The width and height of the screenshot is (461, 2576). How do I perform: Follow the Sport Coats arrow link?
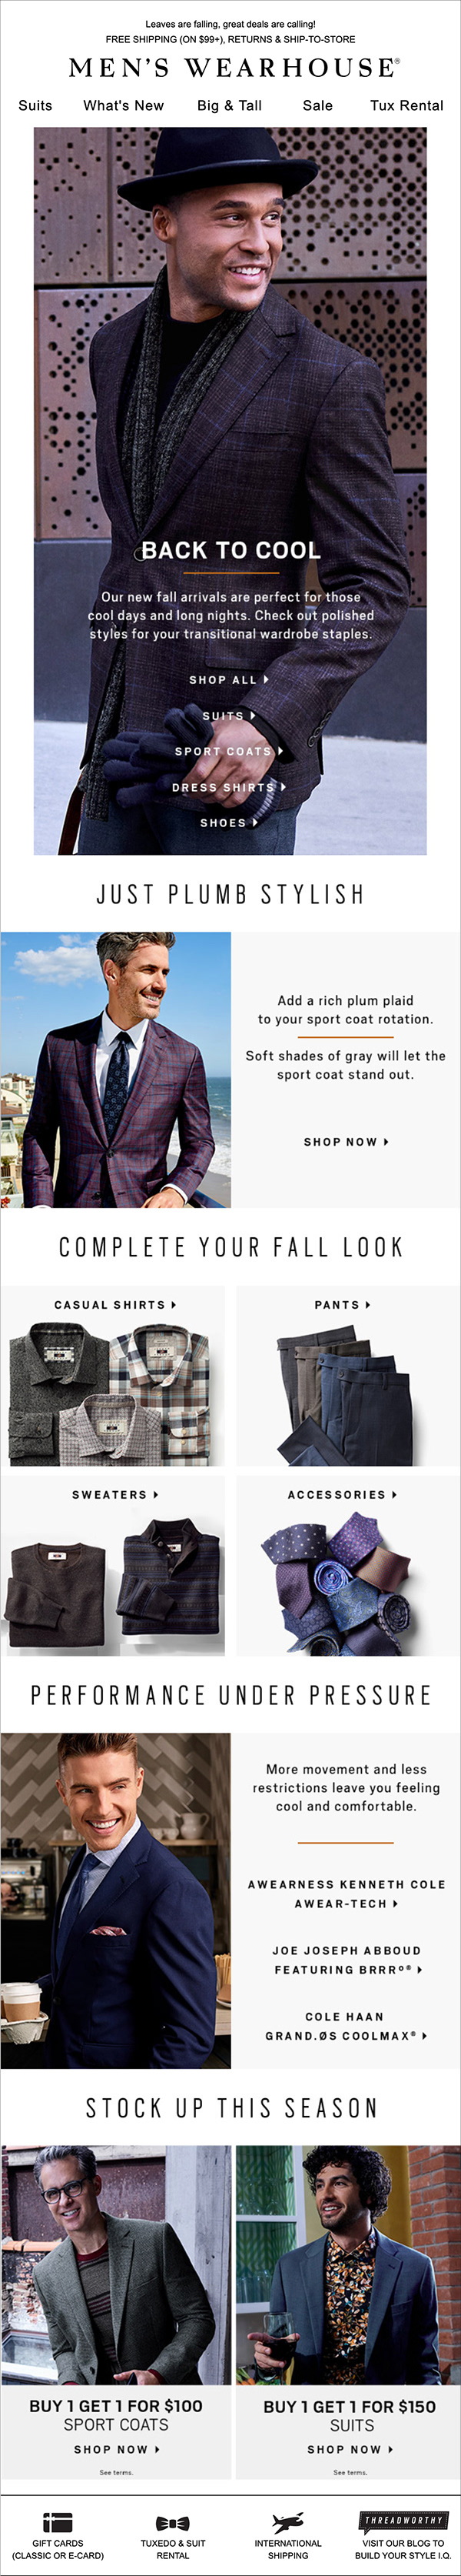(228, 751)
